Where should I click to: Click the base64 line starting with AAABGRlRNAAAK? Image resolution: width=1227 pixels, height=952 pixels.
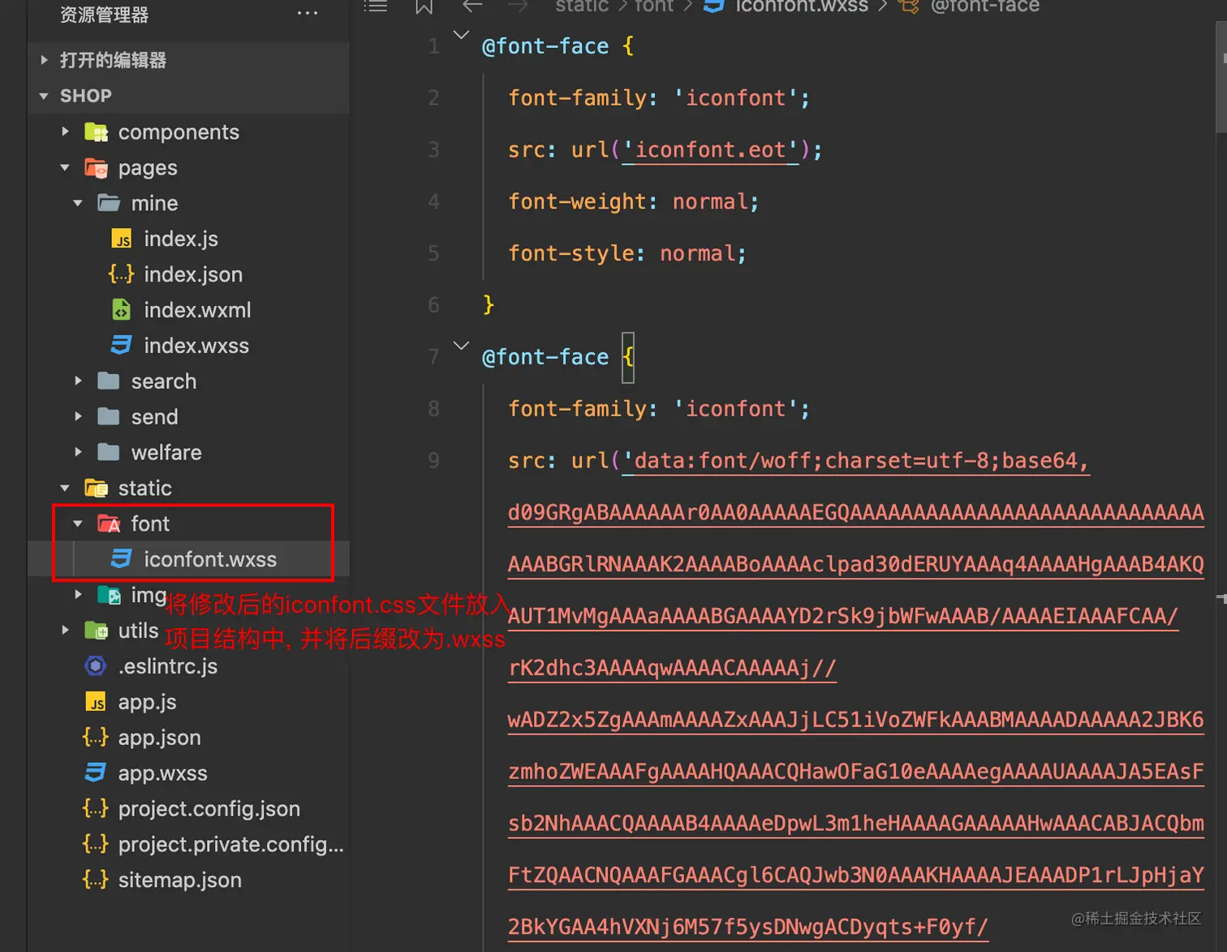(856, 565)
